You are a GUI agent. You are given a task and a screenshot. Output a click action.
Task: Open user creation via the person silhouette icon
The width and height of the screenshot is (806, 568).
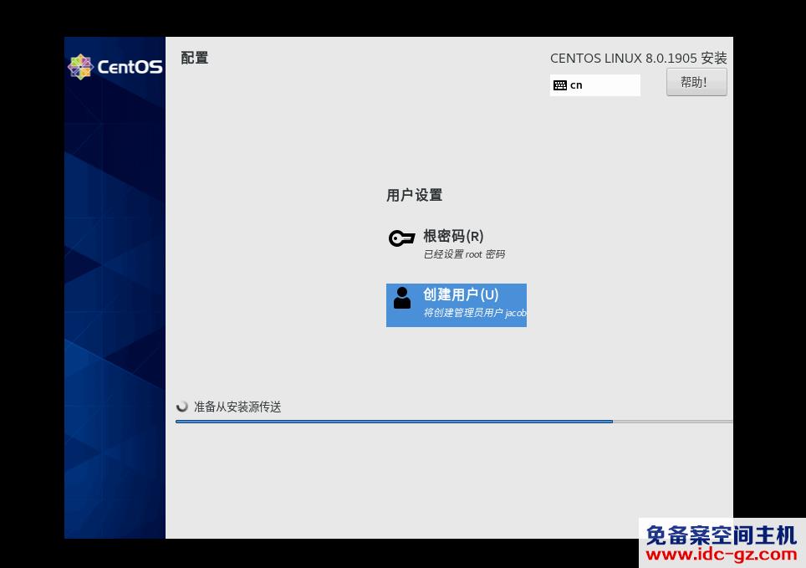pyautogui.click(x=401, y=298)
